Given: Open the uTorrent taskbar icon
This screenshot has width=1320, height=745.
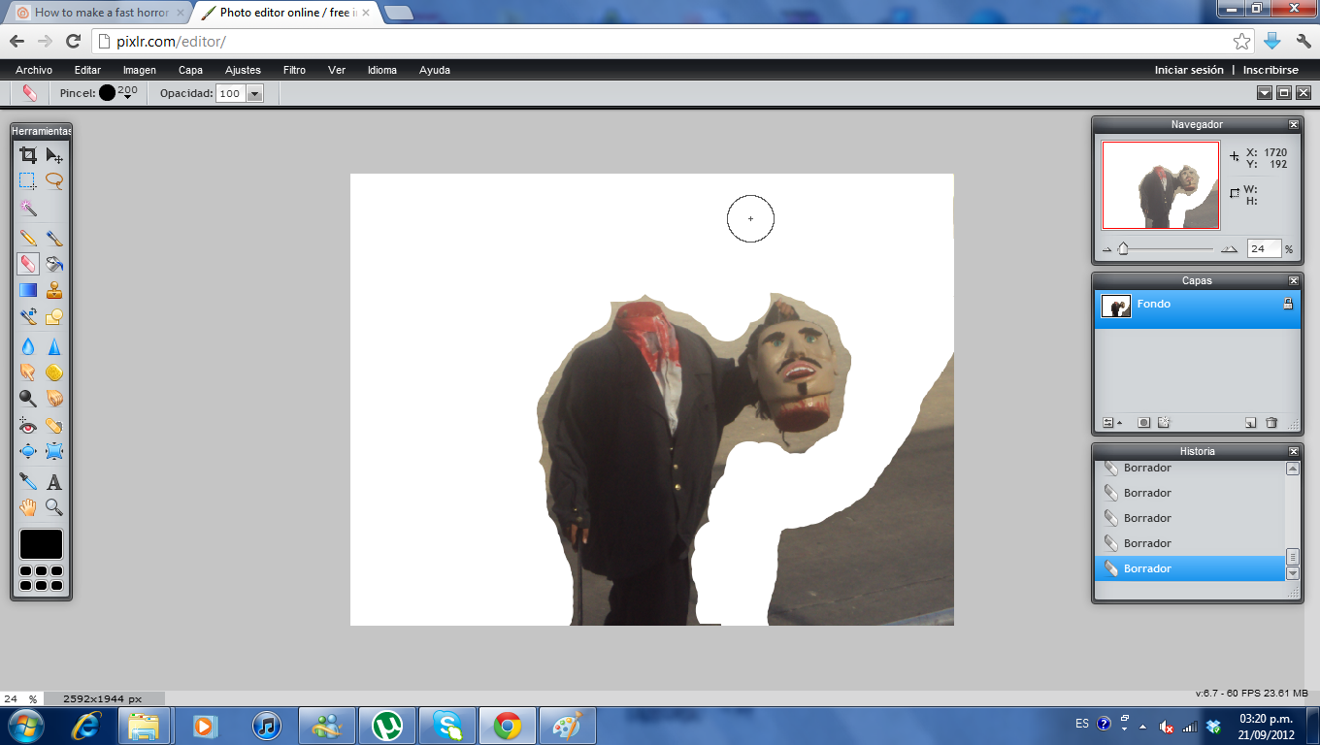Looking at the screenshot, I should (388, 726).
